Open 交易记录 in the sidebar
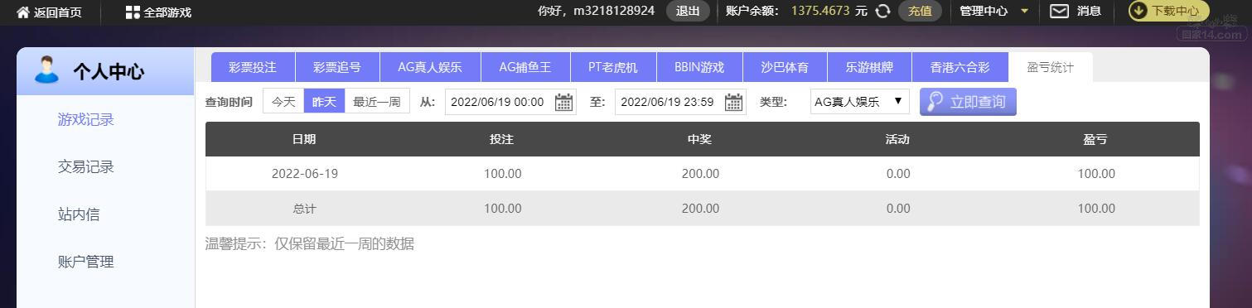Screen dimensions: 1252x308 click(x=85, y=166)
